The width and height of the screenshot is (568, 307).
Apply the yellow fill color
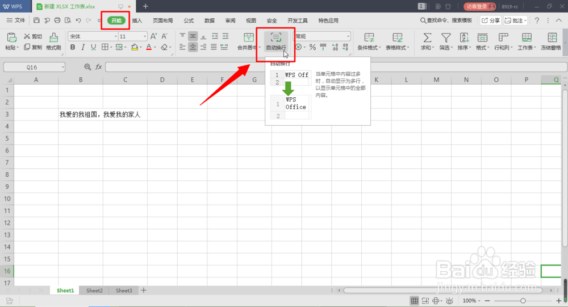135,47
